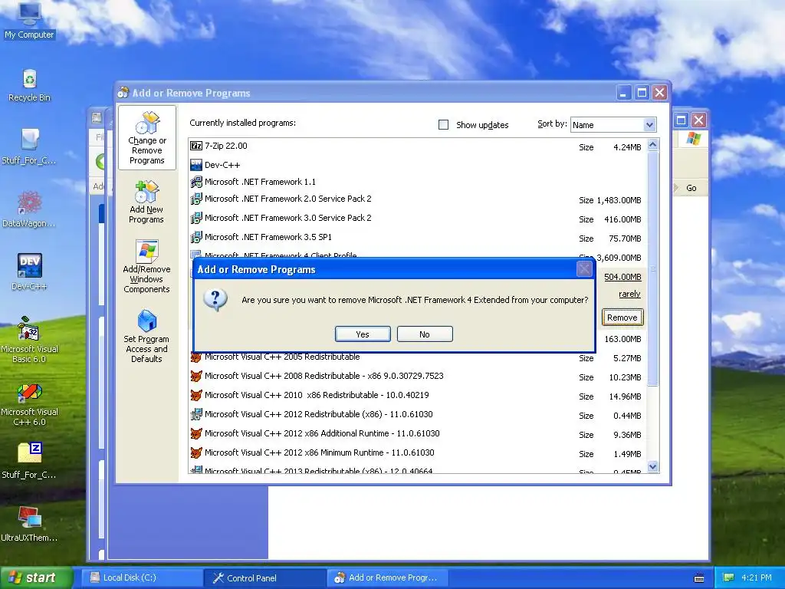This screenshot has height=589, width=785.
Task: Click the 1,483.00MB size value
Action: point(619,200)
